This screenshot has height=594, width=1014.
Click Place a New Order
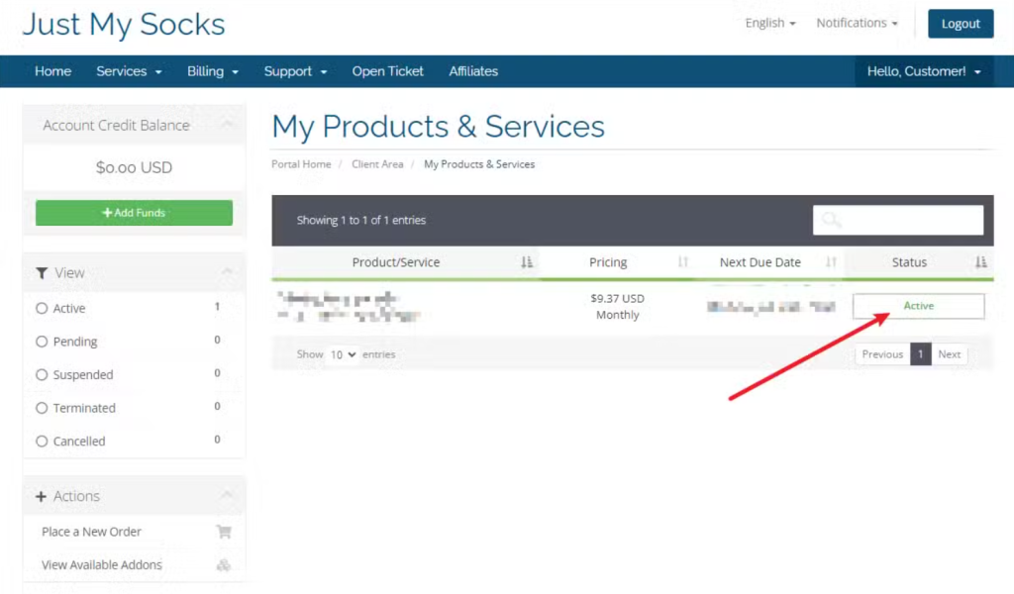point(91,532)
